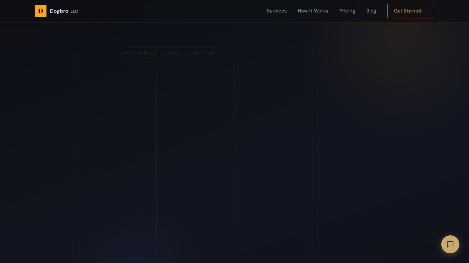Open the chat bubble widget
This screenshot has width=469, height=263.
450,244
